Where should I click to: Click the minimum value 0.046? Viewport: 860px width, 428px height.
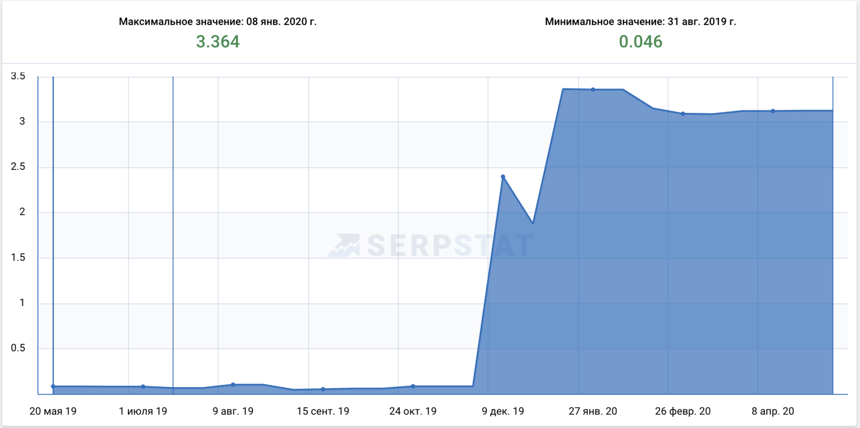(x=640, y=41)
